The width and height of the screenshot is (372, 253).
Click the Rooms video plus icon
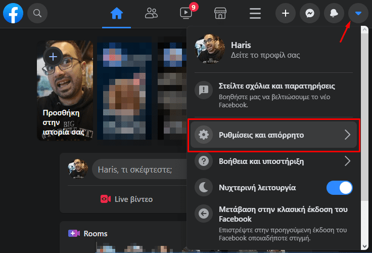74,233
